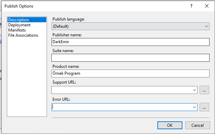
Task: Browse for Support URL with ellipsis button
Action: (204, 90)
